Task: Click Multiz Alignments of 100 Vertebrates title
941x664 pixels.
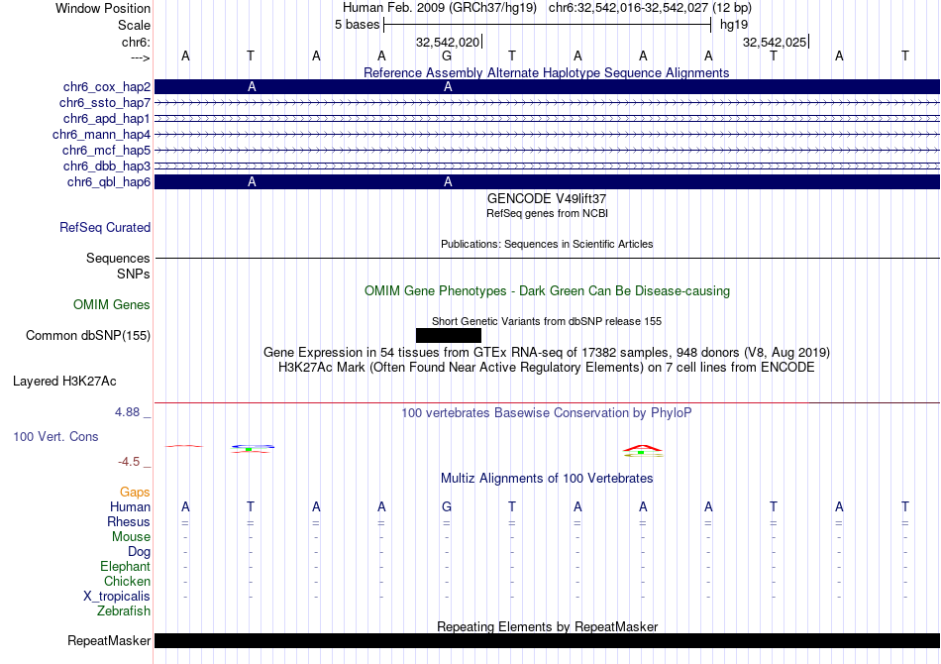Action: [x=547, y=479]
